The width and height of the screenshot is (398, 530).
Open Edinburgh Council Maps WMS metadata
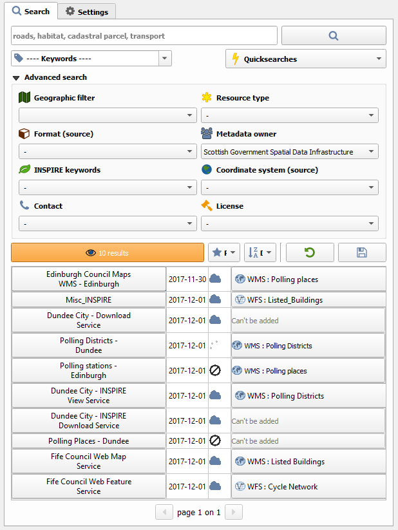pyautogui.click(x=89, y=279)
